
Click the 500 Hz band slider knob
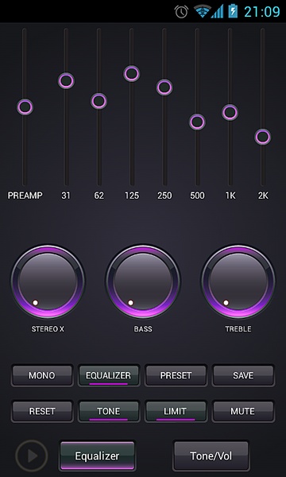coord(197,122)
